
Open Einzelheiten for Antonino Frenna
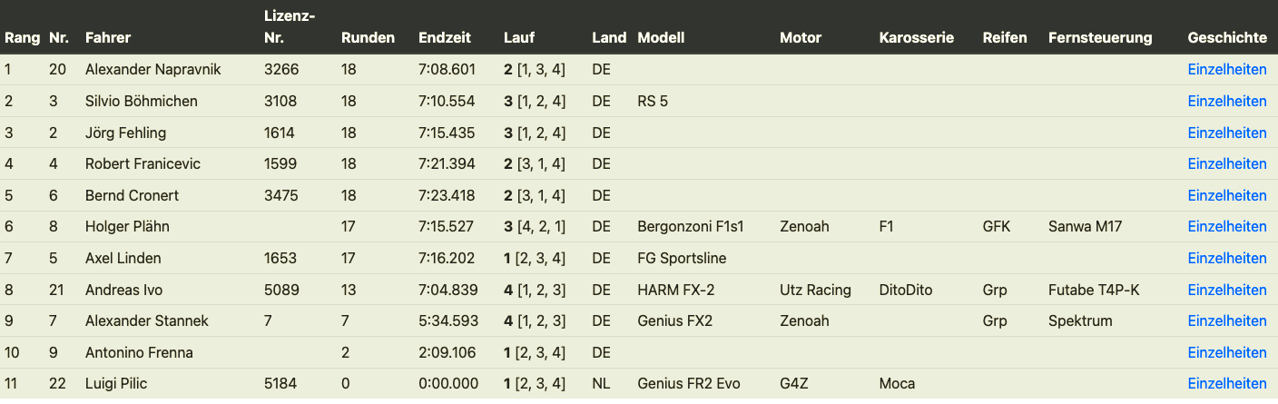coord(1226,352)
